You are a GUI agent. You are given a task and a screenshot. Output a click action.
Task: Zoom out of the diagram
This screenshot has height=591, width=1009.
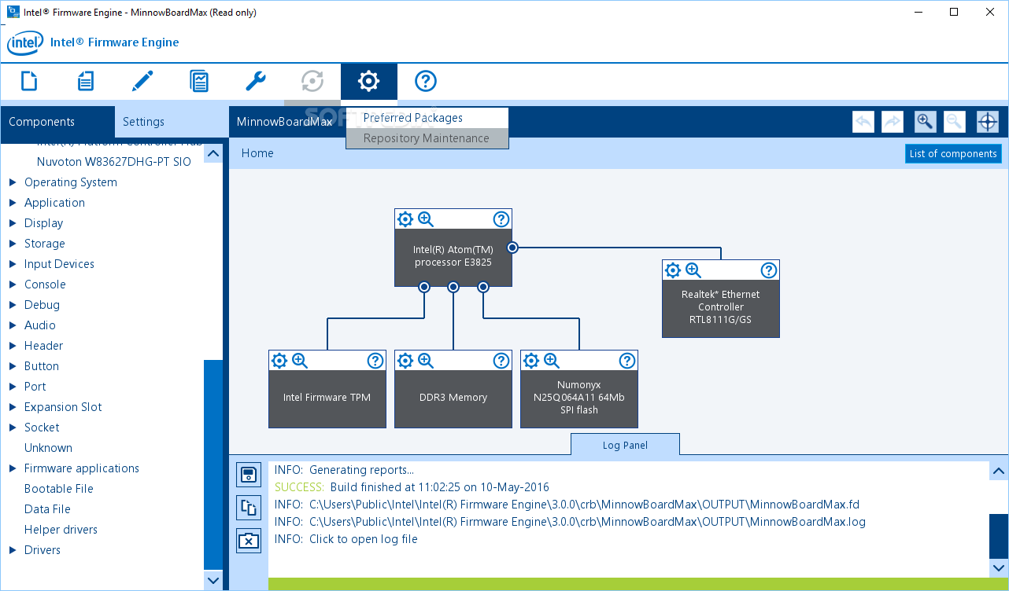coord(954,122)
